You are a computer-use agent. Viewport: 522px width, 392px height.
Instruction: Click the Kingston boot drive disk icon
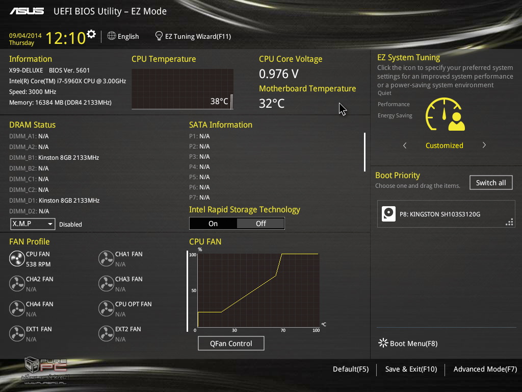pos(388,214)
